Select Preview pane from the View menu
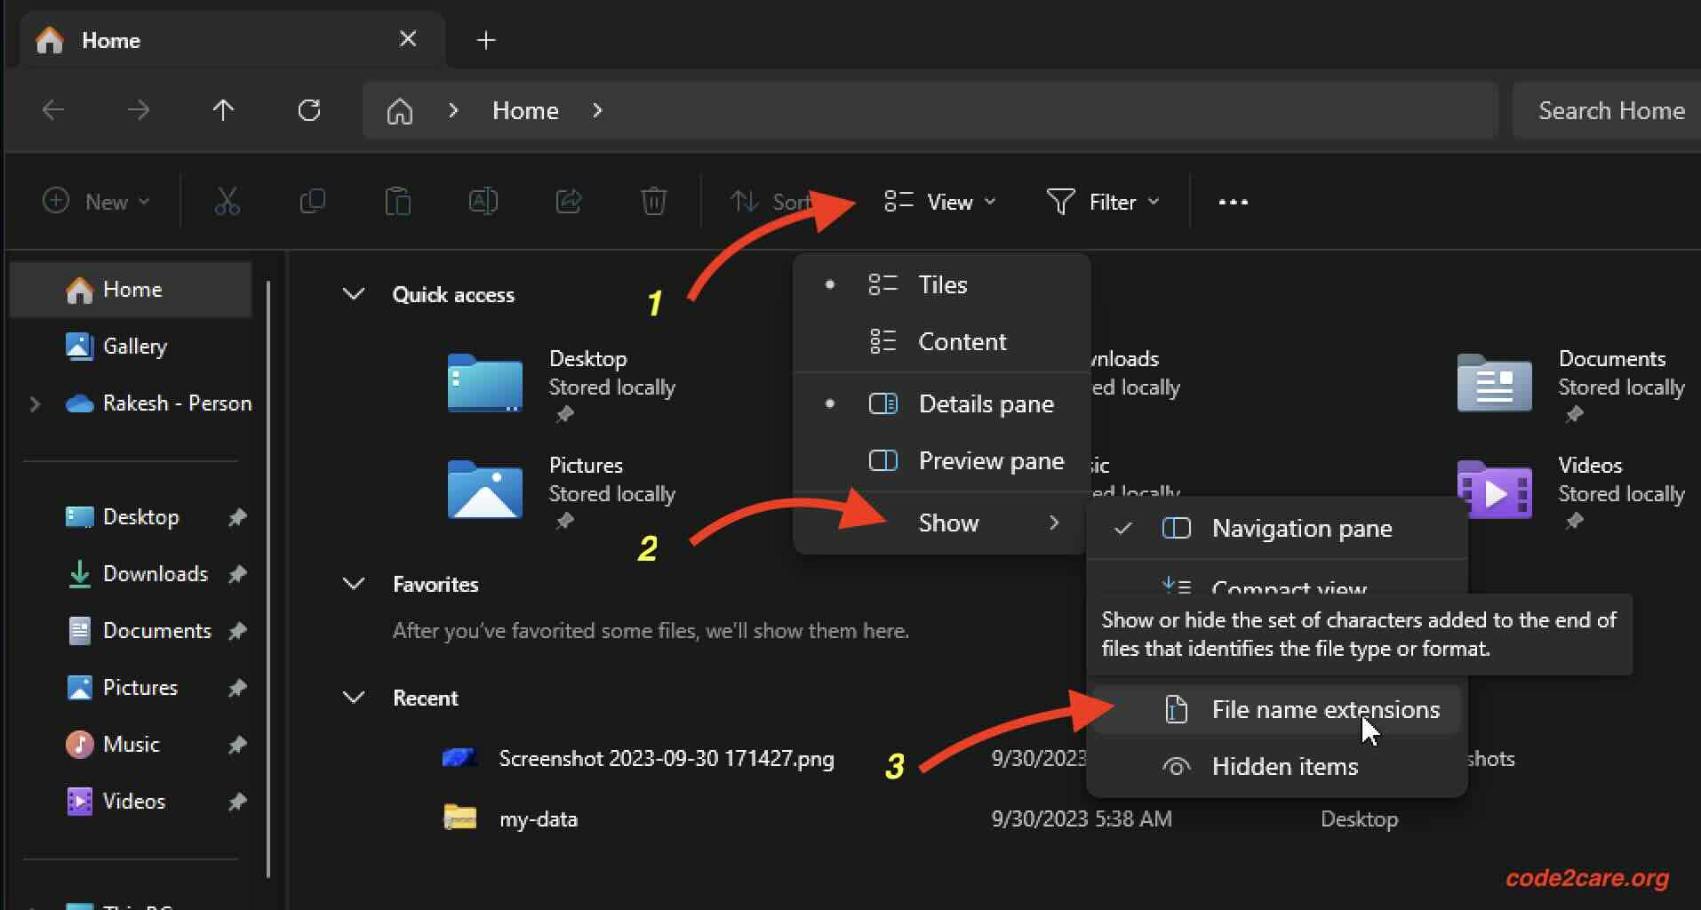Screen dimensions: 1701x910 (991, 460)
